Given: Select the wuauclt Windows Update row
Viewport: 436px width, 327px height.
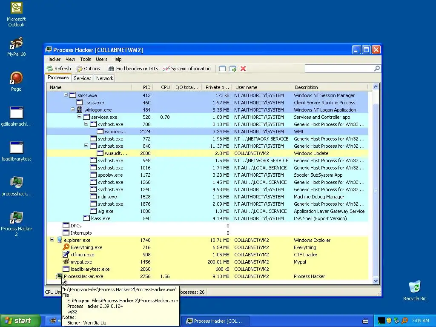Looking at the screenshot, I should tap(207, 153).
